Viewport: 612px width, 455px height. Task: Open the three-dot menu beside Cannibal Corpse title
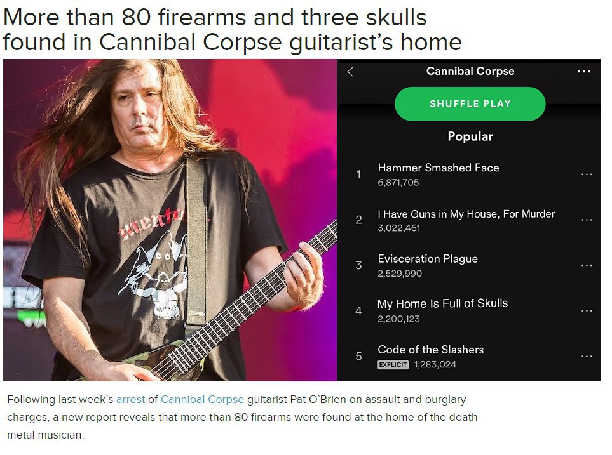point(583,71)
